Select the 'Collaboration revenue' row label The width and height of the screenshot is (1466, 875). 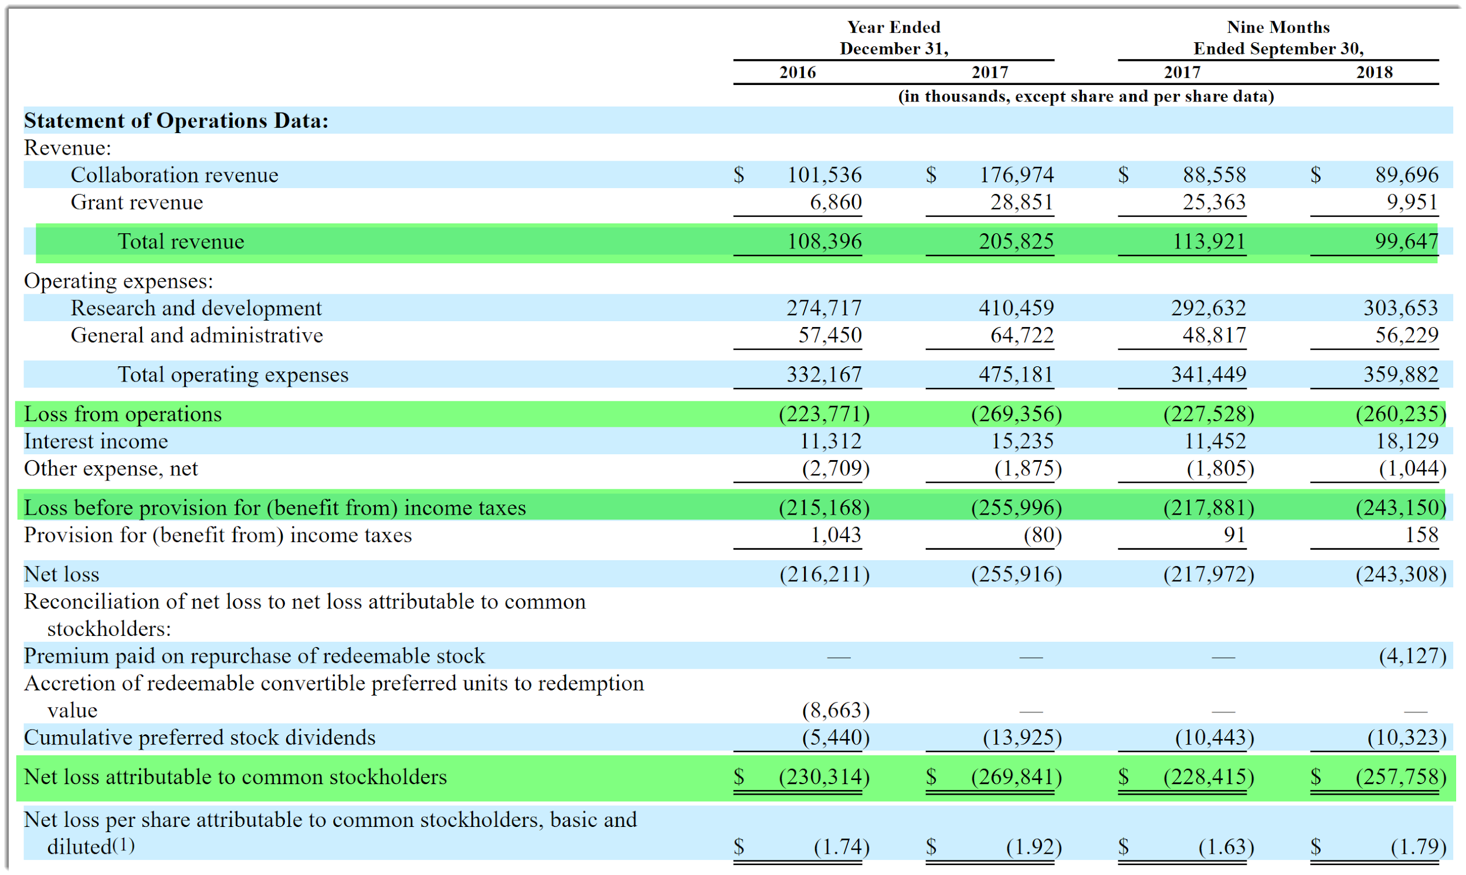(x=174, y=175)
